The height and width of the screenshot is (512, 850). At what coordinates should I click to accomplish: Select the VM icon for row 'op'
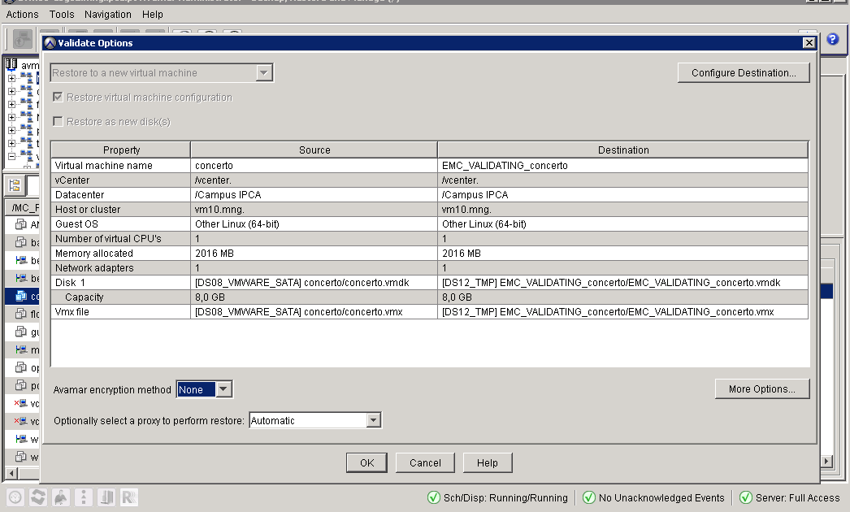(x=21, y=367)
